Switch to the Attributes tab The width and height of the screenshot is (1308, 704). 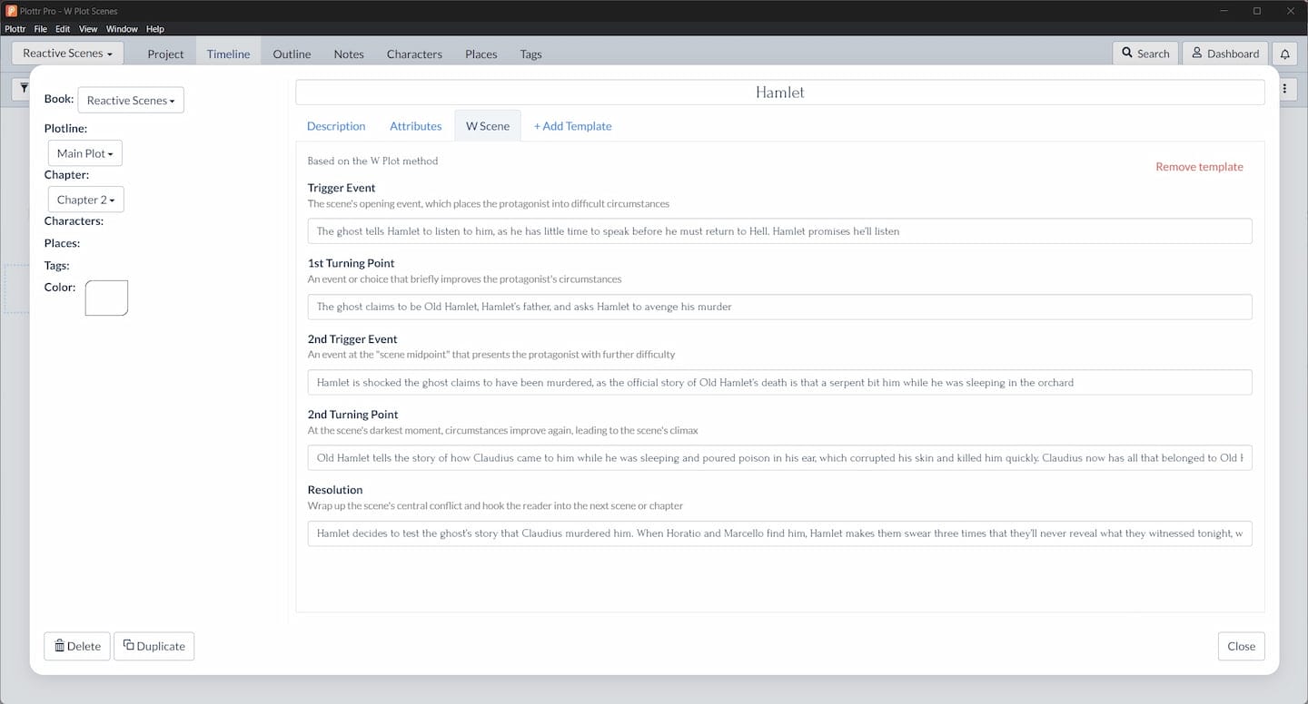point(415,126)
